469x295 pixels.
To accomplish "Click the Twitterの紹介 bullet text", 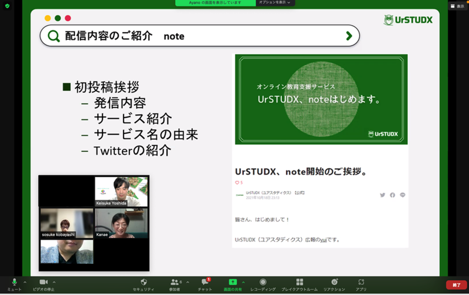I will click(132, 150).
